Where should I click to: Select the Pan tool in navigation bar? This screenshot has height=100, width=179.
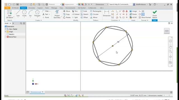tap(170, 47)
